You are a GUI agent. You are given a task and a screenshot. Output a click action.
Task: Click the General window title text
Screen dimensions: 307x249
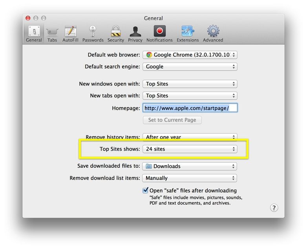pyautogui.click(x=153, y=18)
